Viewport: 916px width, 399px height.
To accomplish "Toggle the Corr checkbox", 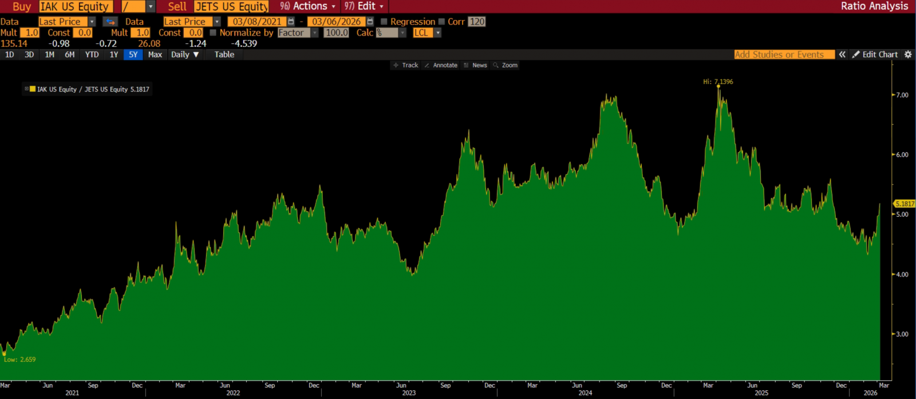I will click(441, 22).
